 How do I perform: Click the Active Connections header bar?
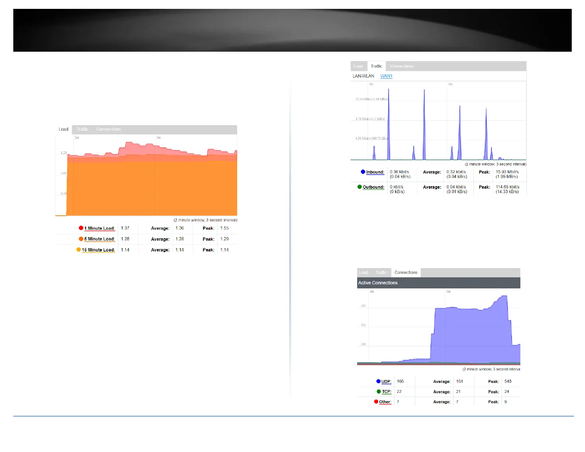click(x=439, y=283)
